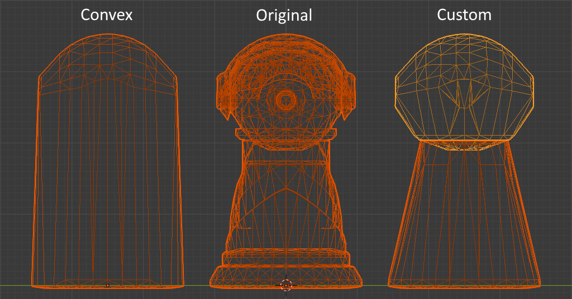
Task: Select the 3D cursor under Original mesh
Action: point(286,285)
